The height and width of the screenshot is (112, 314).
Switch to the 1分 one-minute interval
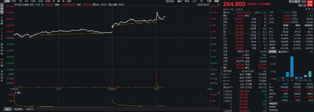pos(20,1)
